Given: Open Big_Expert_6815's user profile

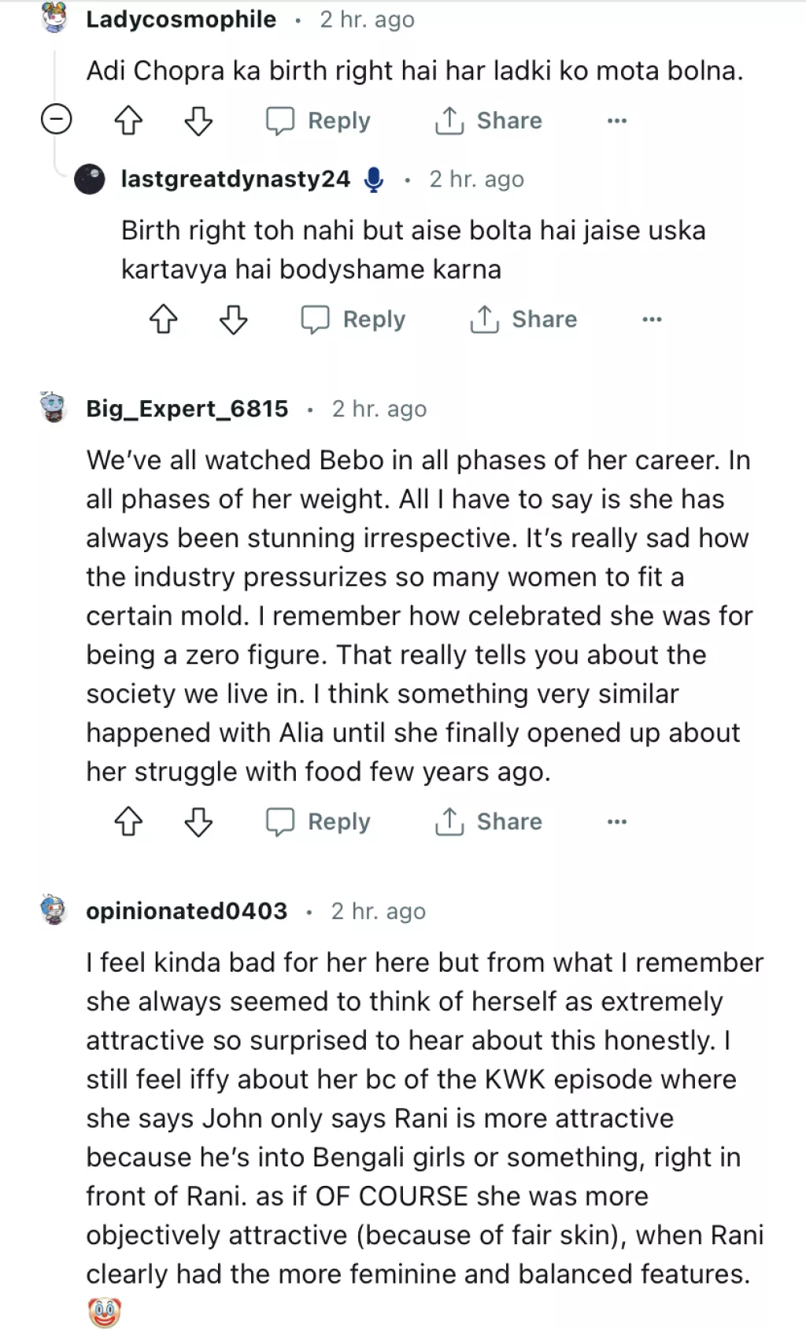Looking at the screenshot, I should [x=187, y=409].
